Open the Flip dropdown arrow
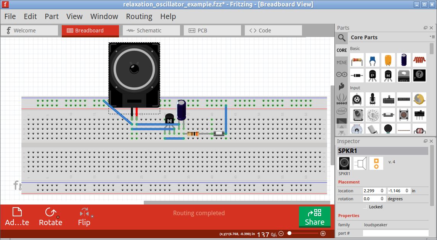The width and height of the screenshot is (437, 240). coord(92,217)
